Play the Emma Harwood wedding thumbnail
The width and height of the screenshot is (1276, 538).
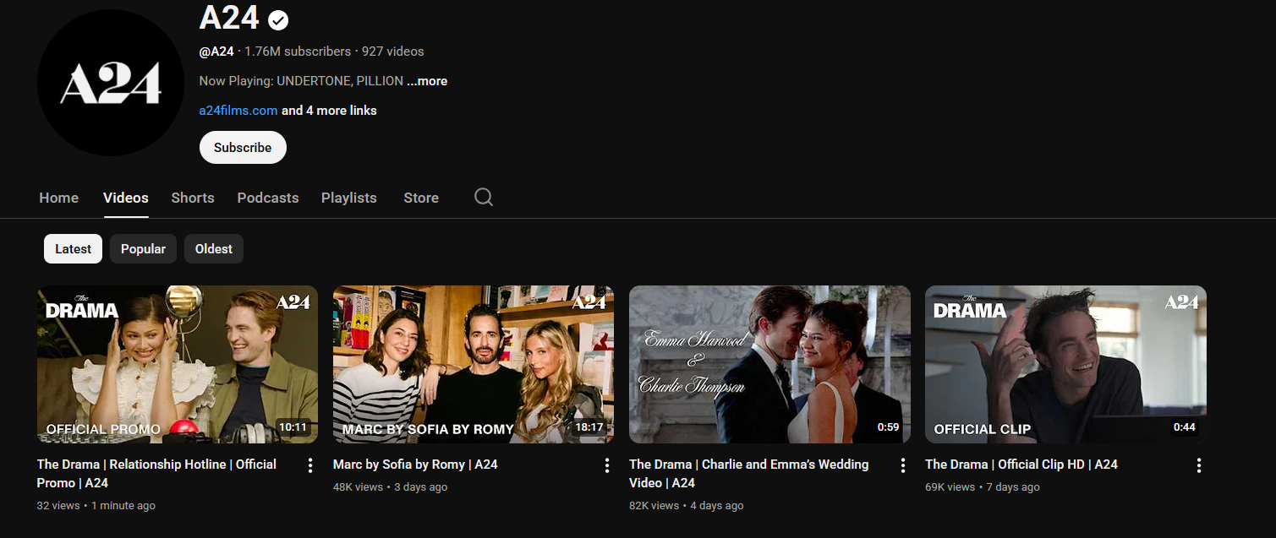coord(770,364)
